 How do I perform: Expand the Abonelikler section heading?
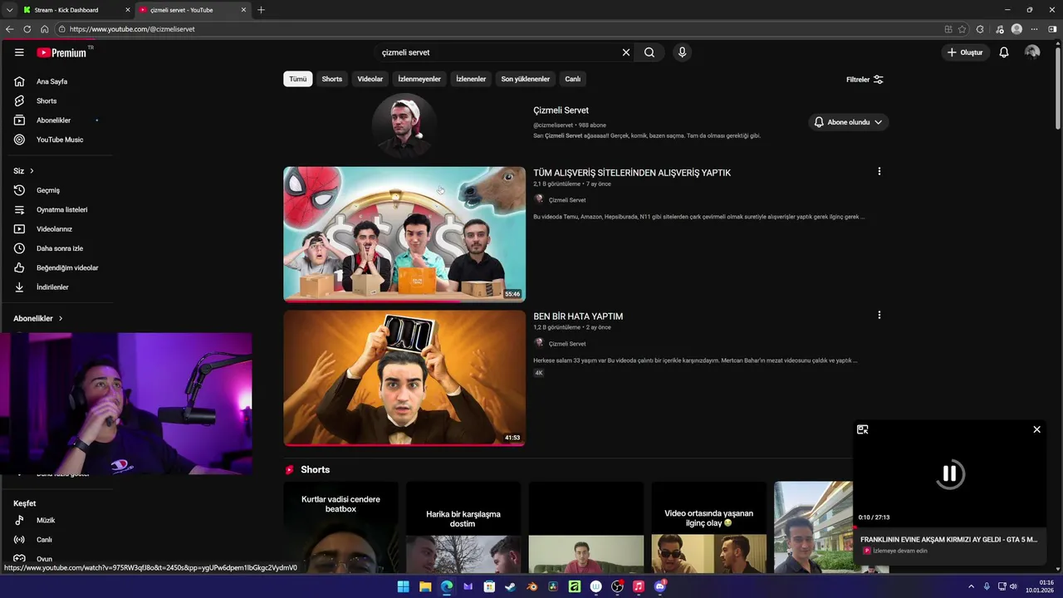[x=37, y=318]
